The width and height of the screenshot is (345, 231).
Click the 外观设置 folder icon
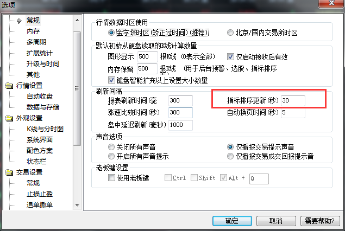(x=9, y=118)
